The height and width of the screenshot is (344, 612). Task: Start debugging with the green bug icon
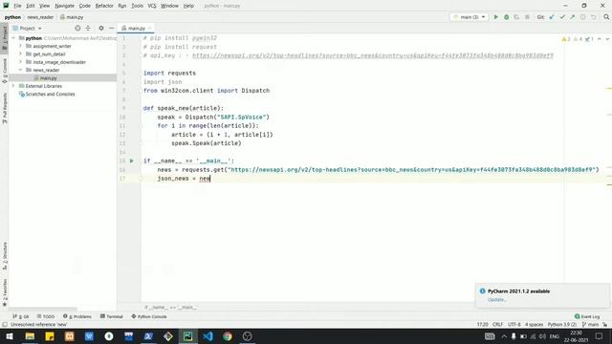(x=506, y=17)
